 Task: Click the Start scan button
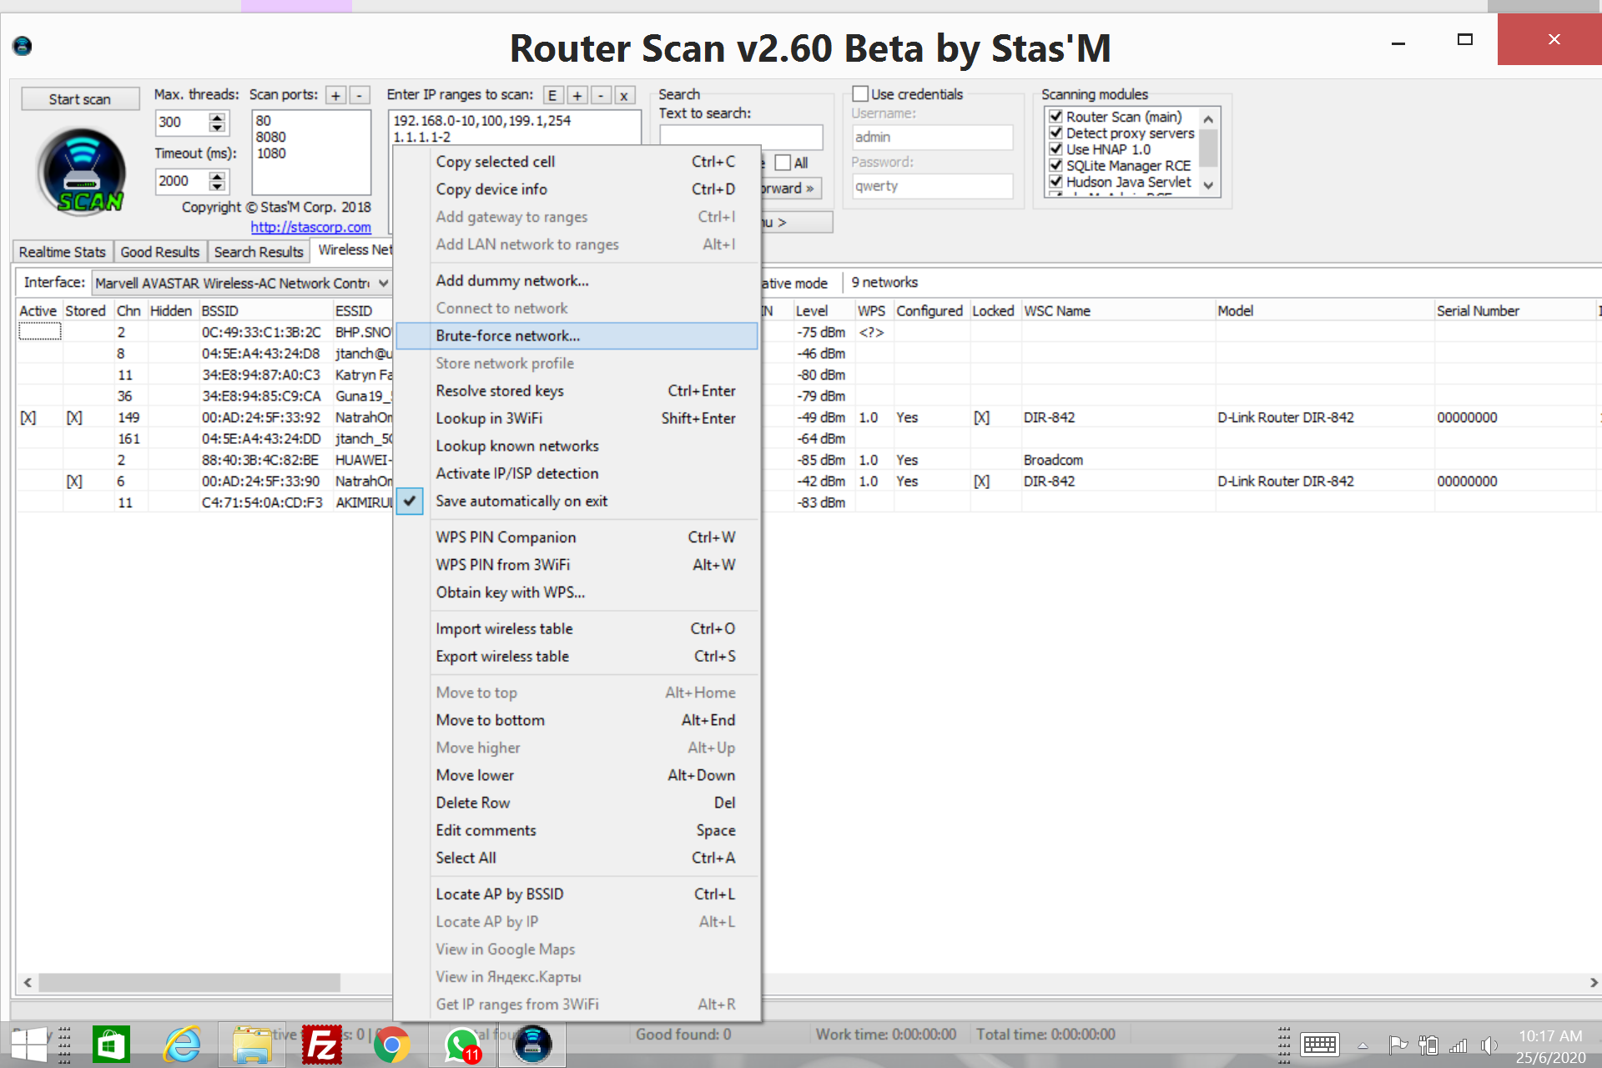tap(80, 98)
